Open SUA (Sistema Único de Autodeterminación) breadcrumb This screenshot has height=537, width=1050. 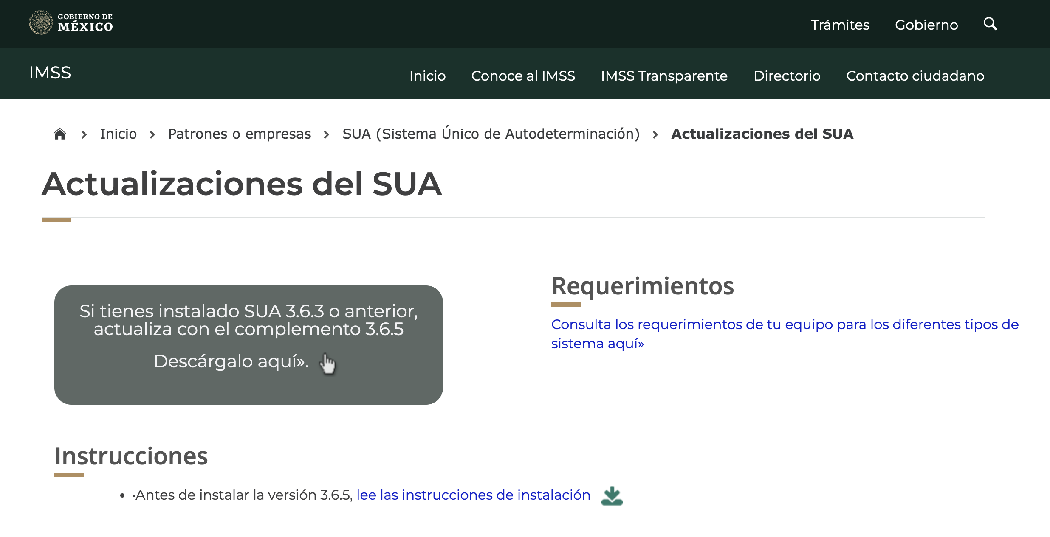coord(491,134)
